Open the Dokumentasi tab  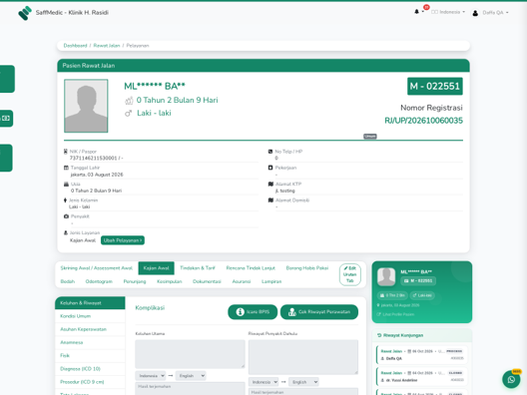point(207,281)
